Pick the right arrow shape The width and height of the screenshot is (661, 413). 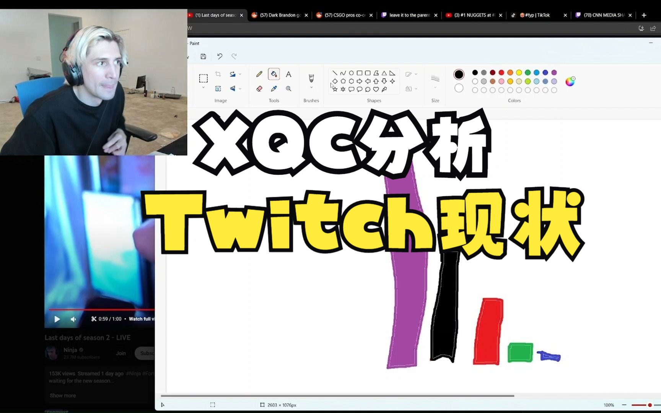click(360, 81)
